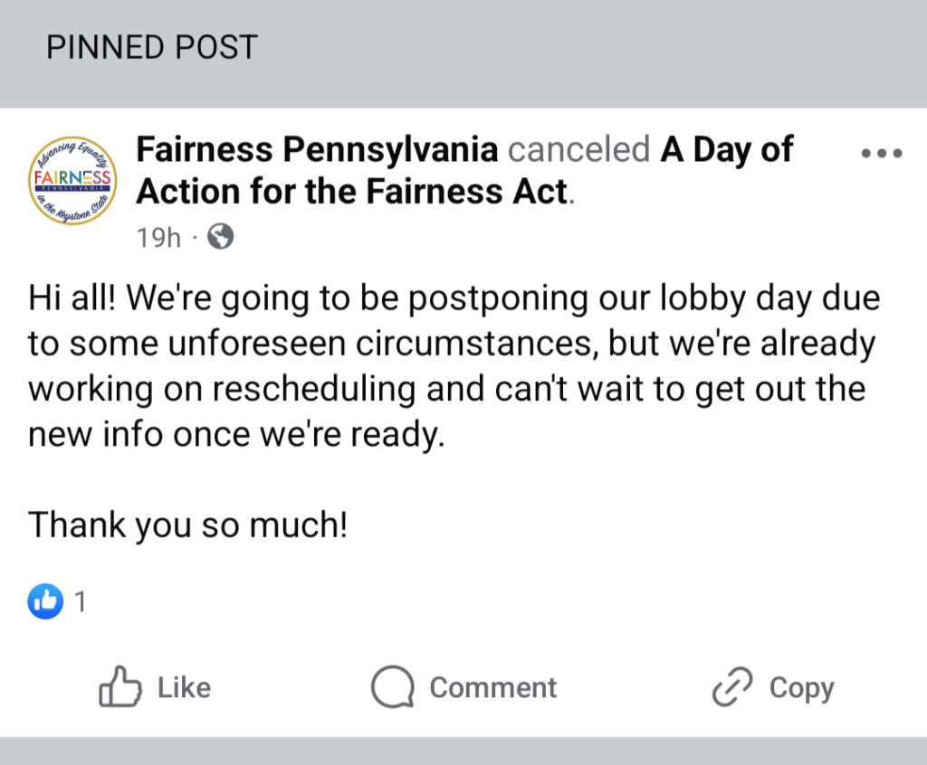This screenshot has height=765, width=927.
Task: Click the blue thumbs-up reaction icon
Action: pyautogui.click(x=45, y=601)
